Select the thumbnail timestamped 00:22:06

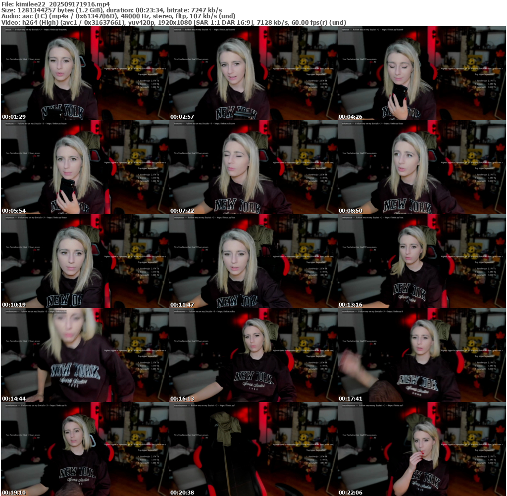(x=422, y=449)
